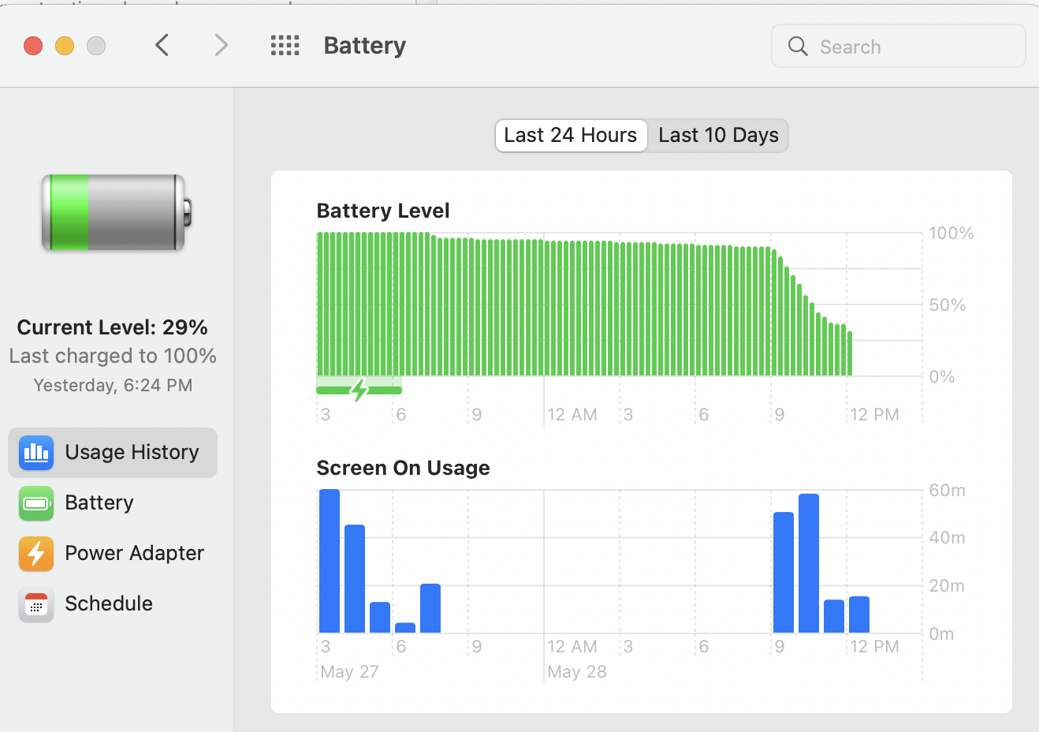Go back with the left chevron
The image size is (1039, 732).
(x=162, y=46)
